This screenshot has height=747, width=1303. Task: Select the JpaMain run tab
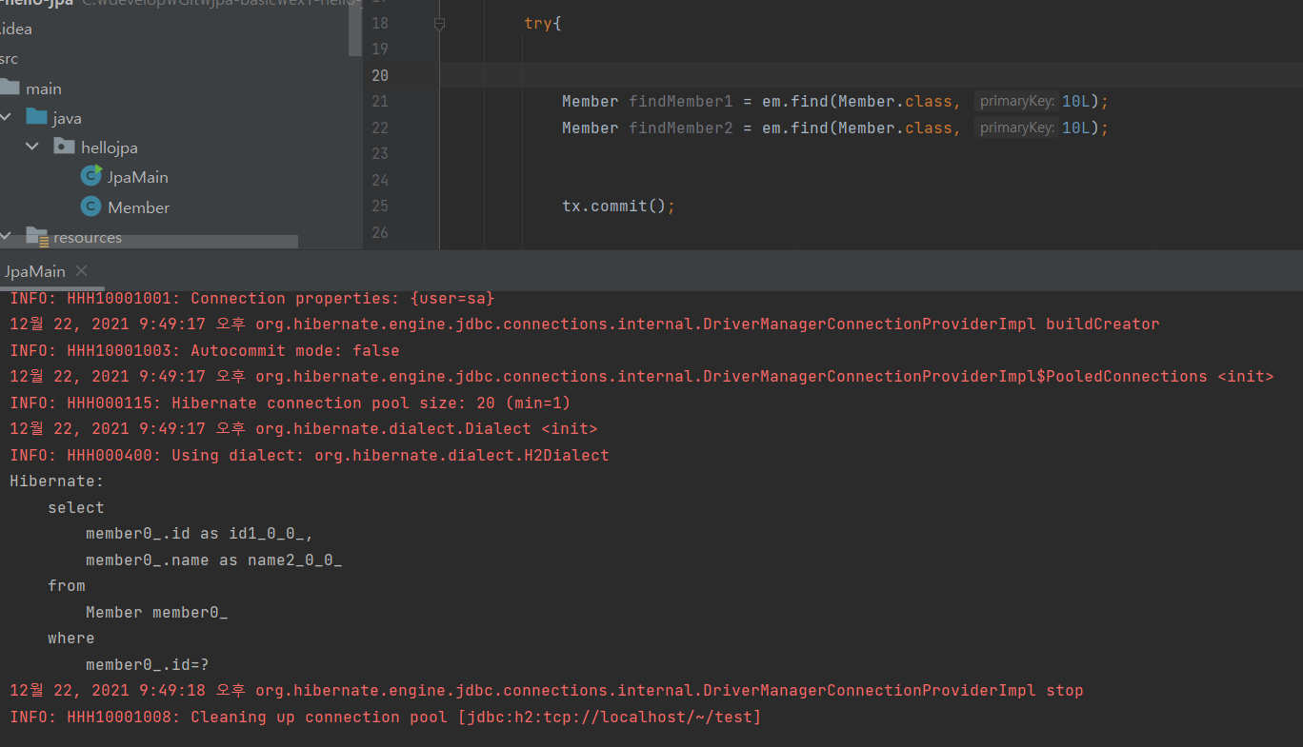(35, 271)
